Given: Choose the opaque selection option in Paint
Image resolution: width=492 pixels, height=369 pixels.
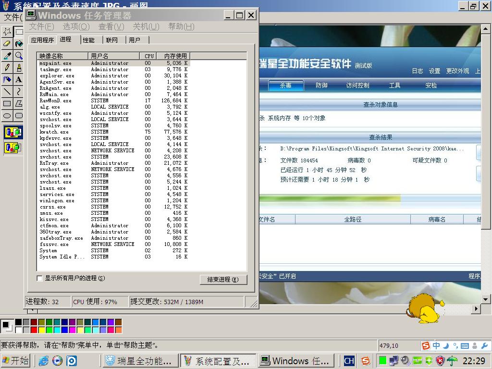Looking at the screenshot, I should 13,132.
